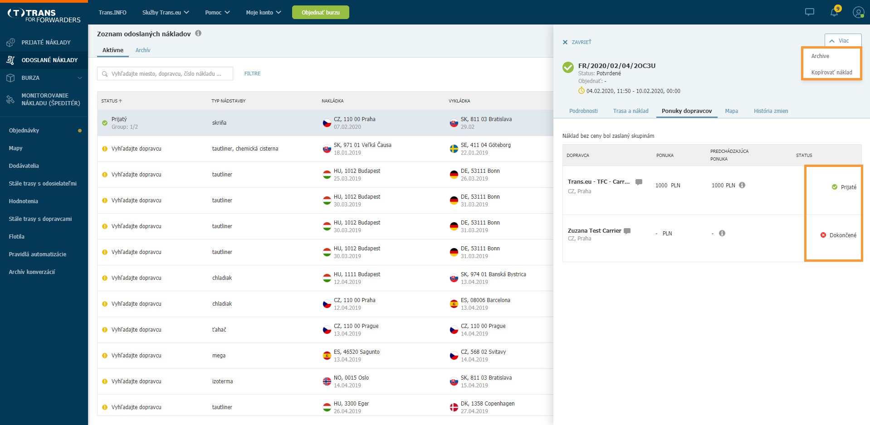
Task: Expand the Pomoc dropdown menu
Action: click(217, 12)
